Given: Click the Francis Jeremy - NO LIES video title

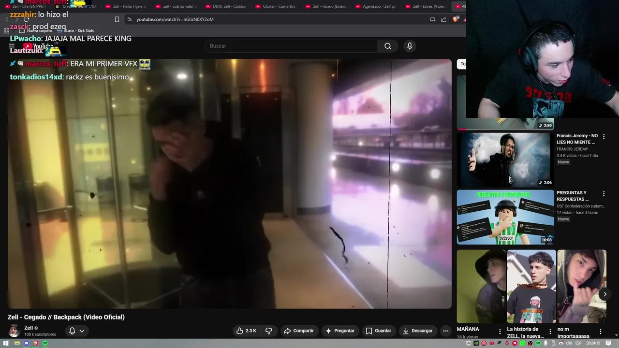Looking at the screenshot, I should (577, 139).
